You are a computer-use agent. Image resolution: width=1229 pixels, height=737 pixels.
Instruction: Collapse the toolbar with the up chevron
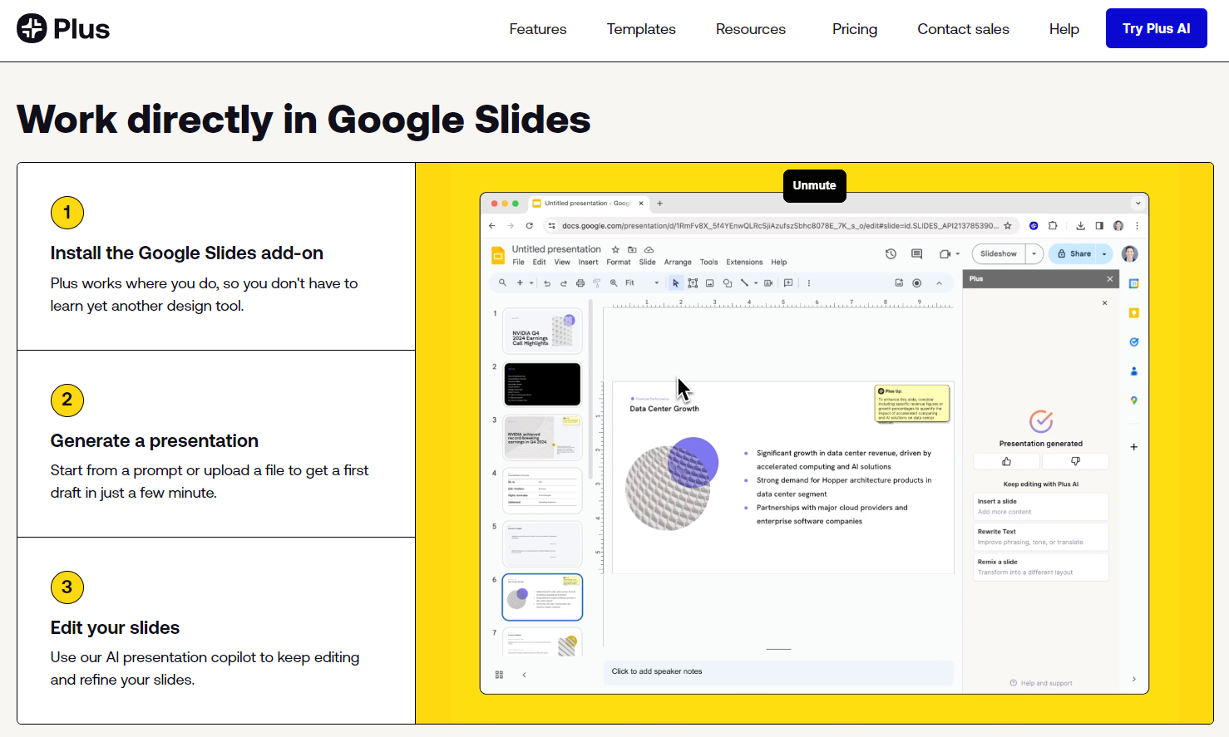click(940, 283)
